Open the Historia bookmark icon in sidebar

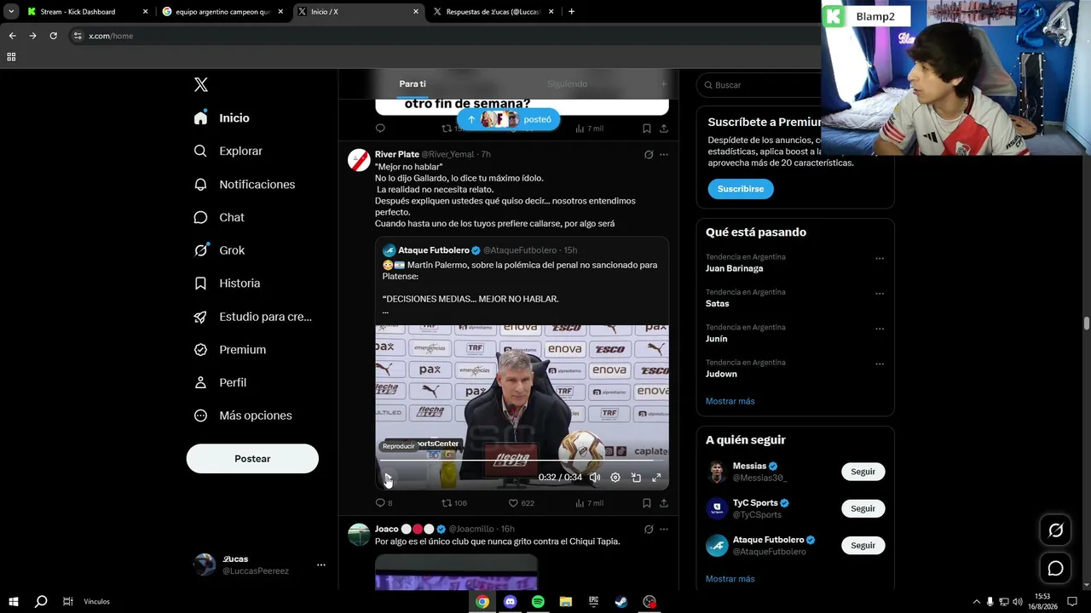200,284
